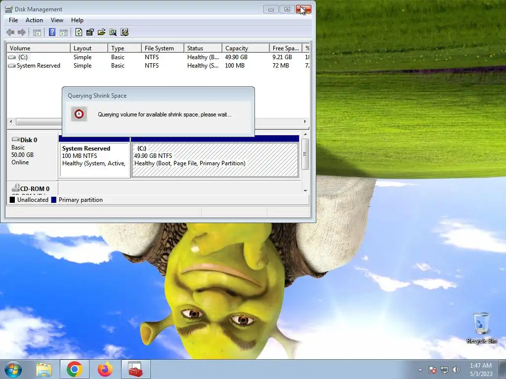Click the Action Center flag tray icon
The width and height of the screenshot is (506, 379).
click(x=432, y=370)
